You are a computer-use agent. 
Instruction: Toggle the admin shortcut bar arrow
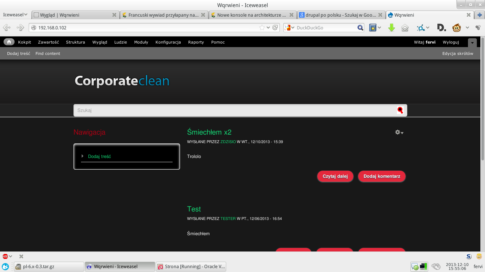tap(472, 42)
